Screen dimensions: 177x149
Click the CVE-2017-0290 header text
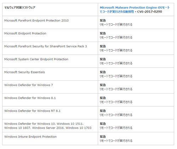point(149,12)
